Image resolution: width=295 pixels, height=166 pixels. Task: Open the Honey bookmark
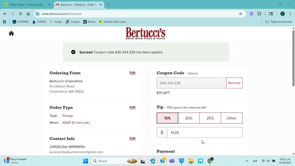55,22
